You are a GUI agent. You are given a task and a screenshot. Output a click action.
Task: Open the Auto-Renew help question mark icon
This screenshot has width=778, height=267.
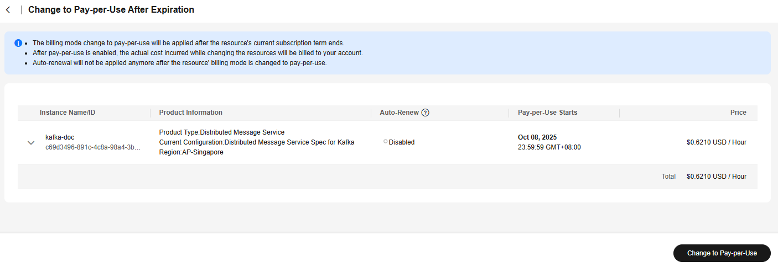point(425,113)
